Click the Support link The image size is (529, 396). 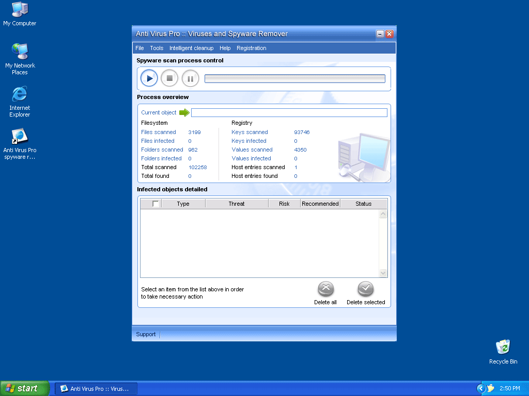[146, 334]
